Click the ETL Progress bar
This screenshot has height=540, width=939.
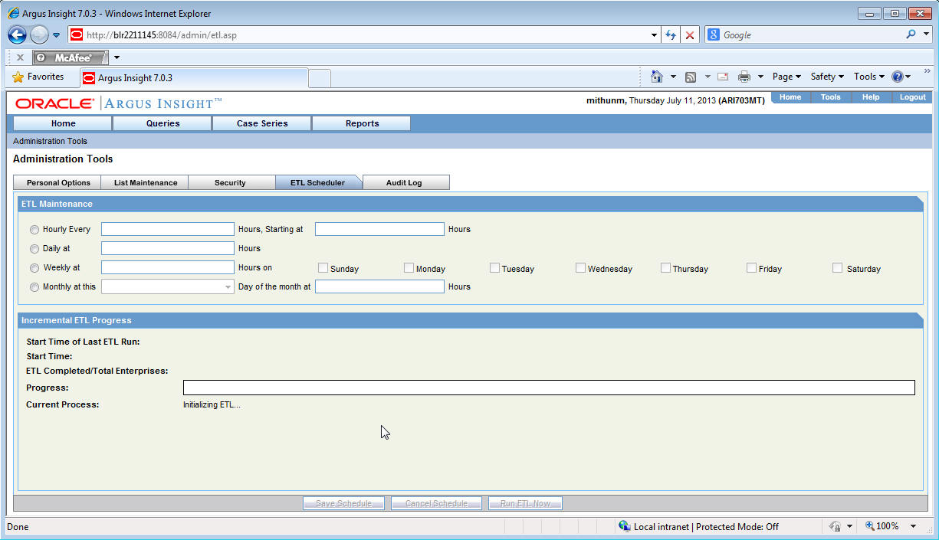click(x=549, y=388)
